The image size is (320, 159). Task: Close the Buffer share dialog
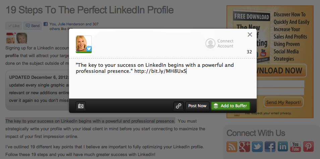[250, 34]
